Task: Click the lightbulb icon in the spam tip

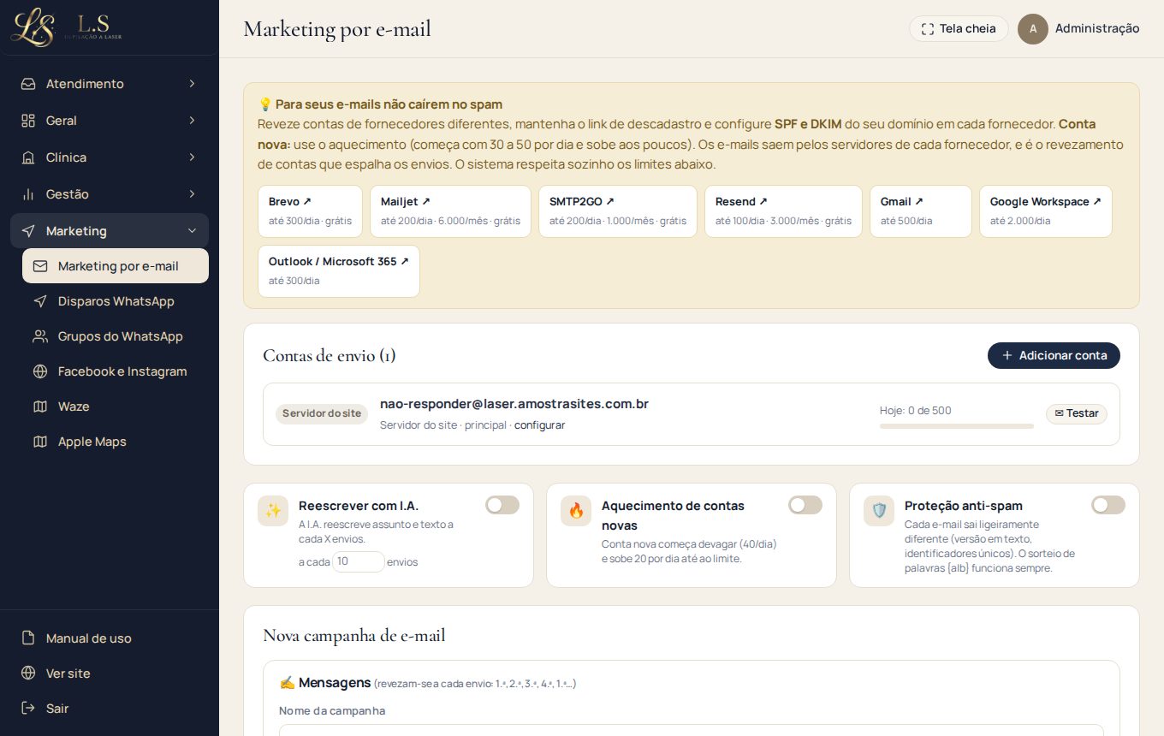Action: click(x=265, y=104)
